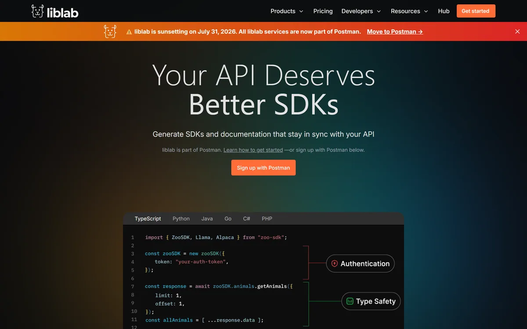Select the TypeScript code tab
Screen dimensions: 527x329
(x=148, y=218)
